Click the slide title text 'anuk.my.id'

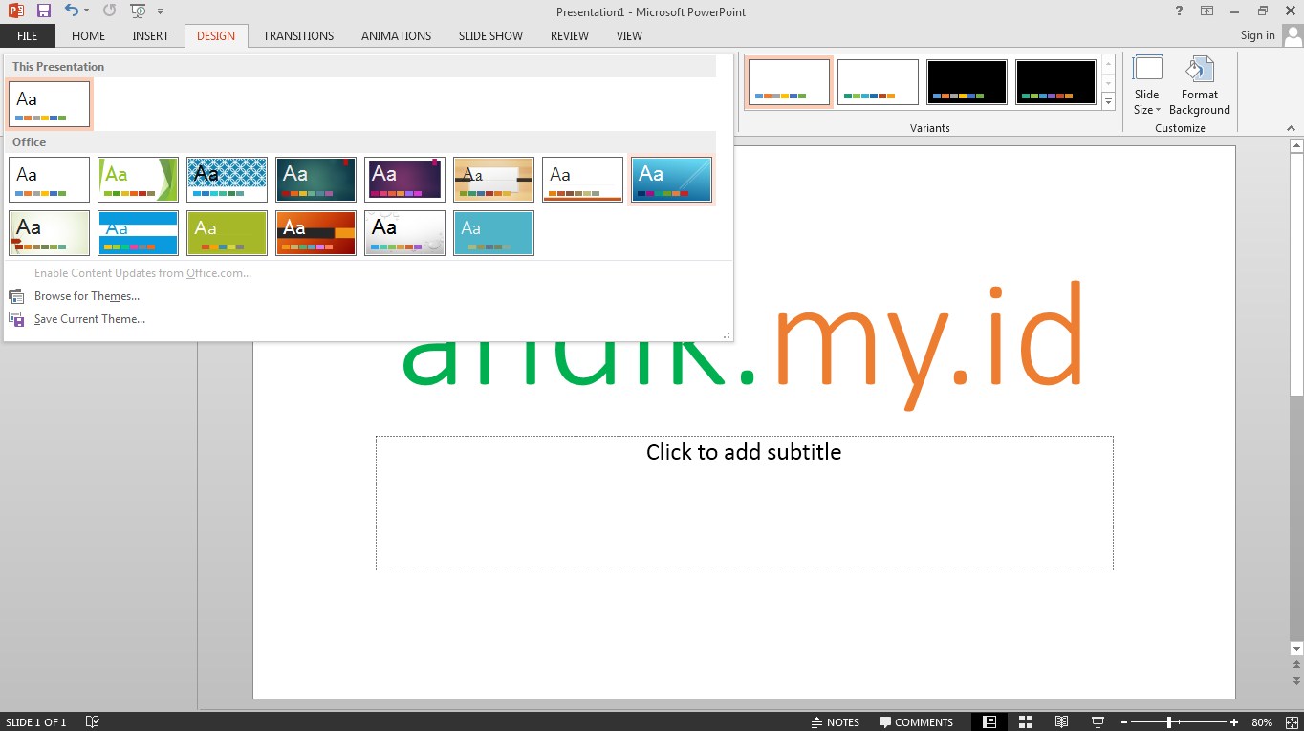click(x=742, y=344)
